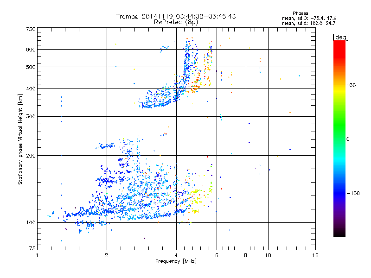The image size is (371, 278).
Task: Click the x-axis tick label '1'
Action: tap(37, 255)
